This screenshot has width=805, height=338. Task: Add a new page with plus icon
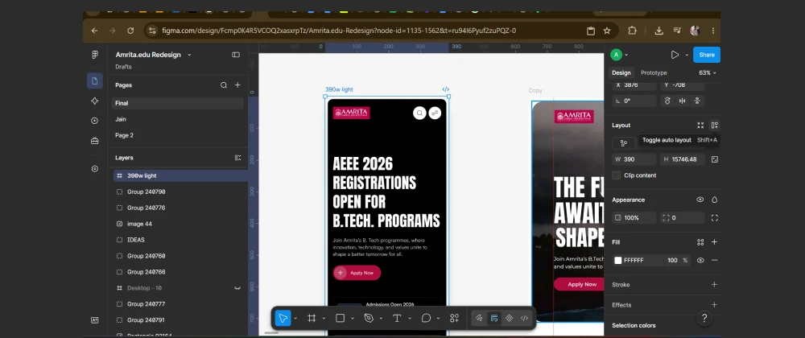(237, 85)
